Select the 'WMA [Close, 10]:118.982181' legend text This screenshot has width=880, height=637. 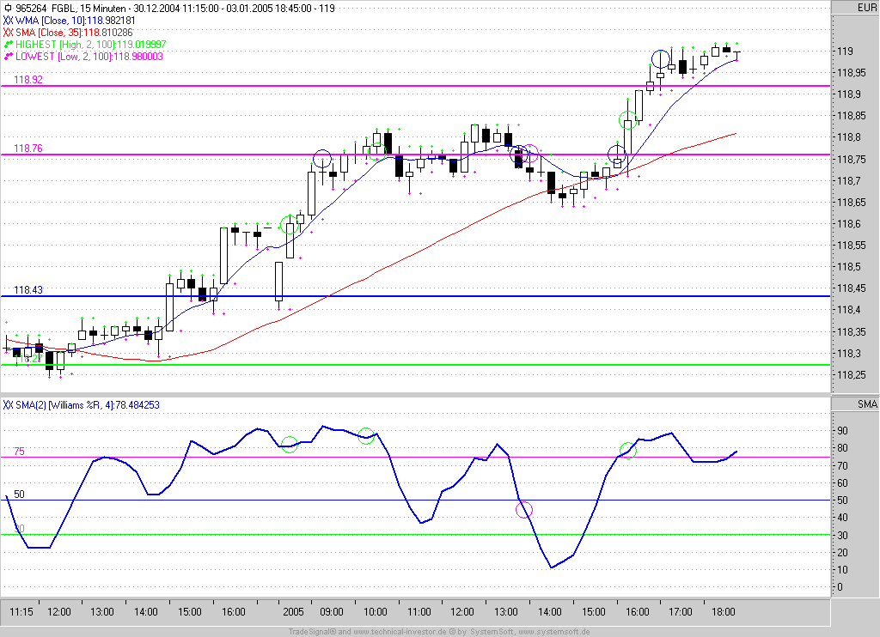pos(76,21)
